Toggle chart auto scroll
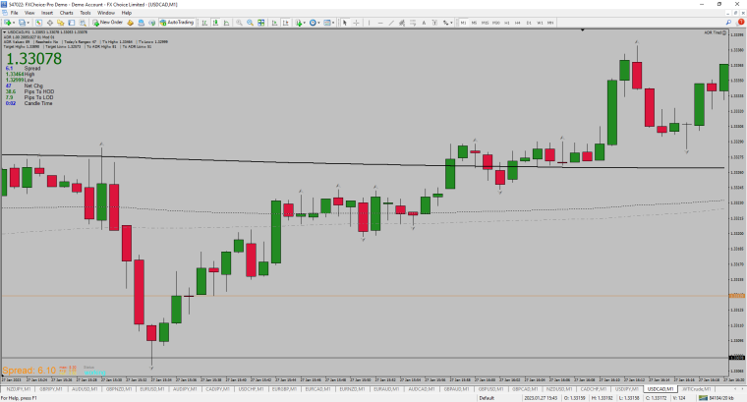Viewport: 747px width, 402px height. pyautogui.click(x=274, y=23)
